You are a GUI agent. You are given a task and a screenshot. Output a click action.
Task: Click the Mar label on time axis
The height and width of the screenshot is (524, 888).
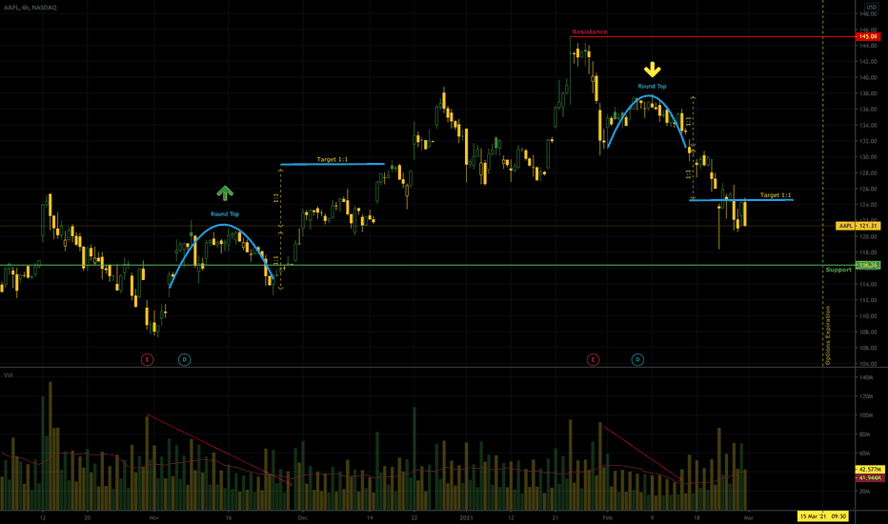pyautogui.click(x=748, y=517)
